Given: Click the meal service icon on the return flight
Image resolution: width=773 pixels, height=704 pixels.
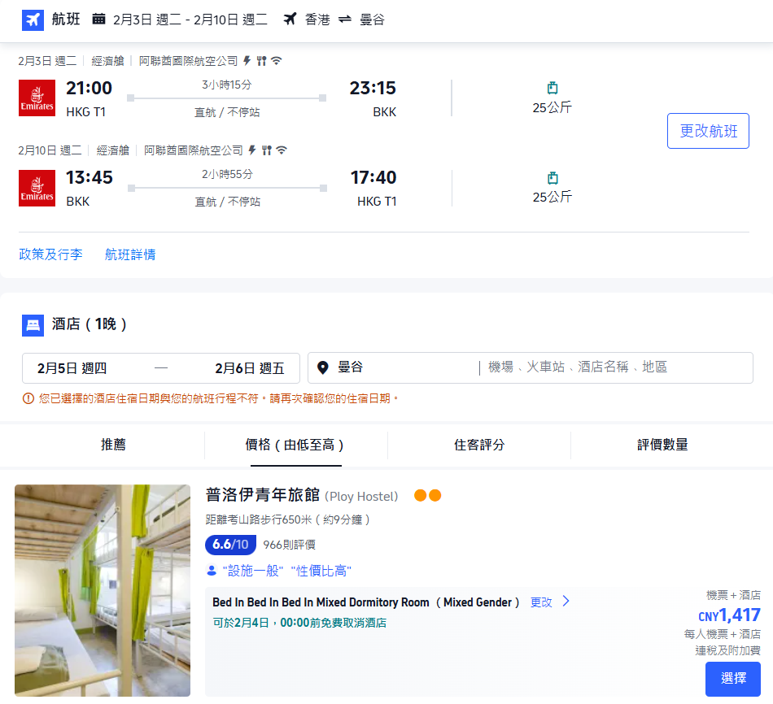Looking at the screenshot, I should (266, 150).
